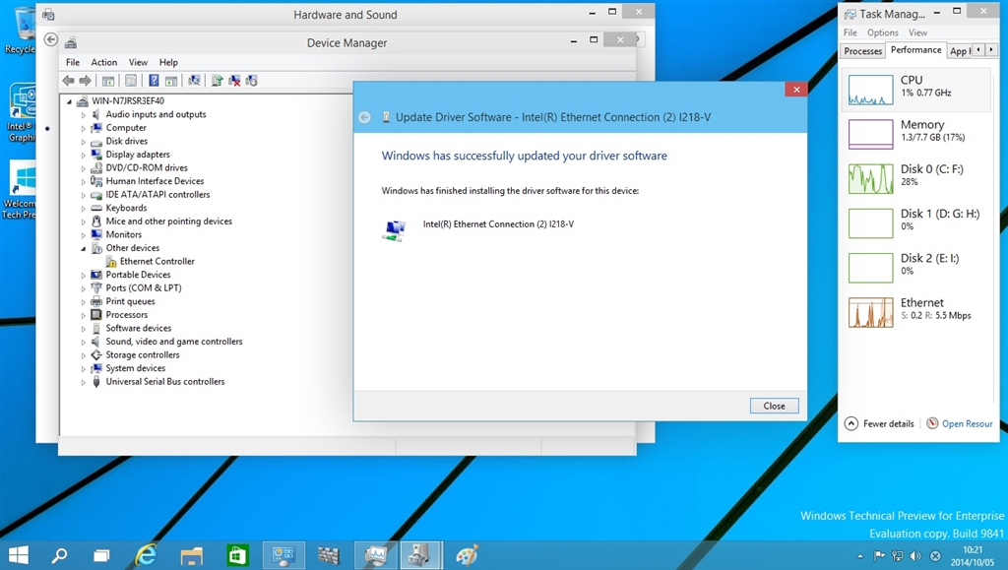
Task: Click the blue Help question mark toolbar icon
Action: (154, 81)
